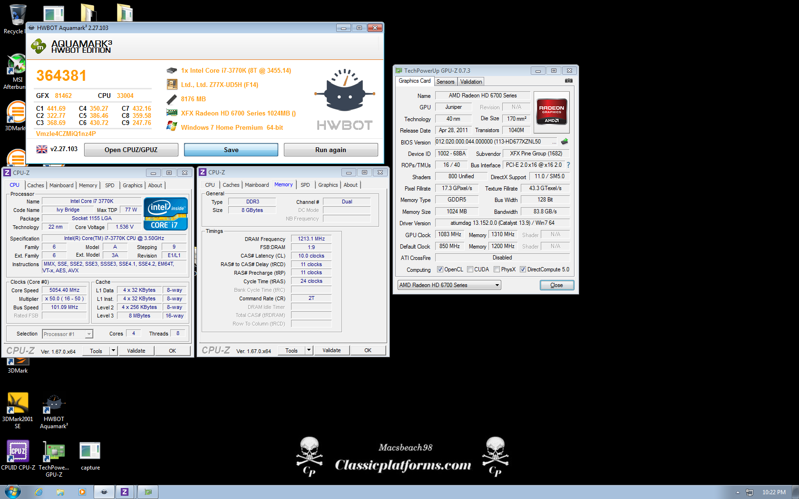
Task: Click the Open CPUZ/GPUZ button
Action: tap(131, 150)
